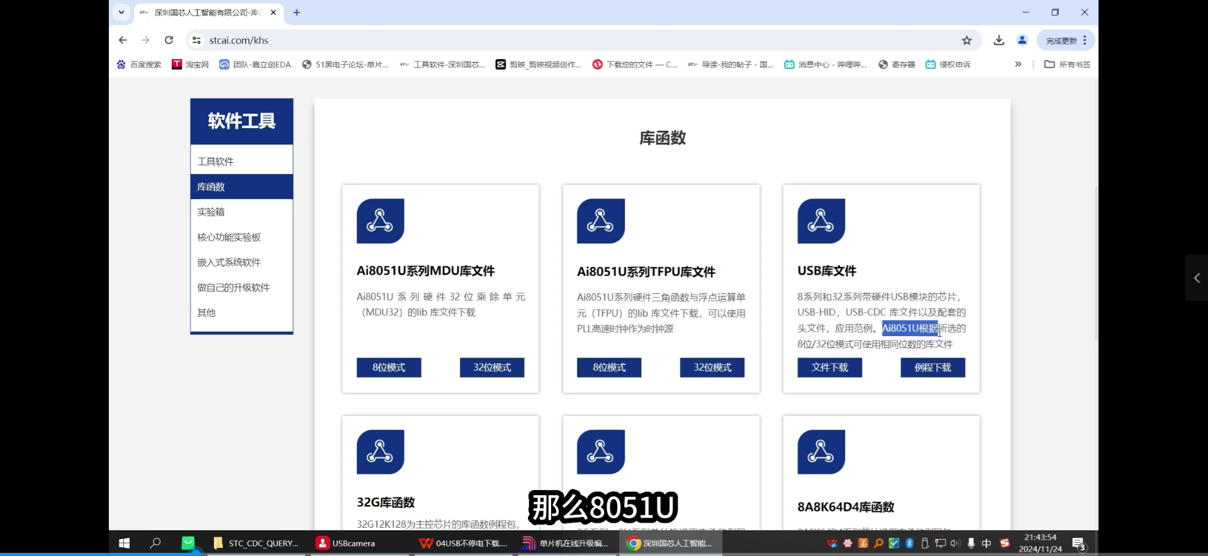1208x556 pixels.
Task: Click the Ai8051U MDU card icon
Action: click(x=380, y=221)
